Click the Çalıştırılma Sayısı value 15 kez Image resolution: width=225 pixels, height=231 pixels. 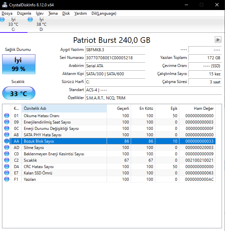tap(205, 74)
